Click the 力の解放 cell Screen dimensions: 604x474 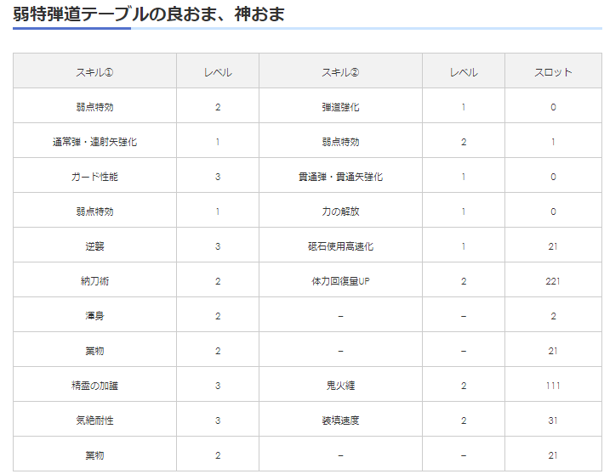pos(340,212)
